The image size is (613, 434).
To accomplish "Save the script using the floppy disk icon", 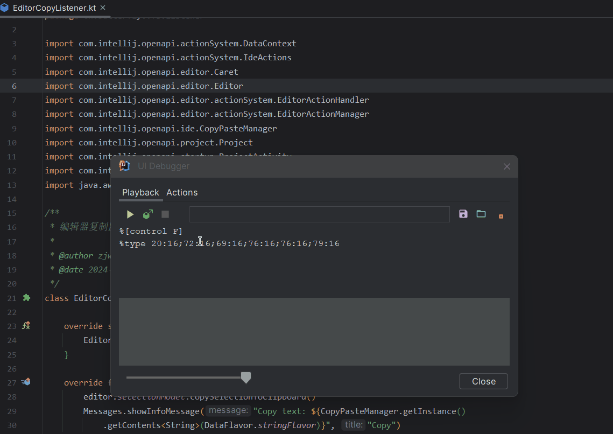I will pos(463,214).
